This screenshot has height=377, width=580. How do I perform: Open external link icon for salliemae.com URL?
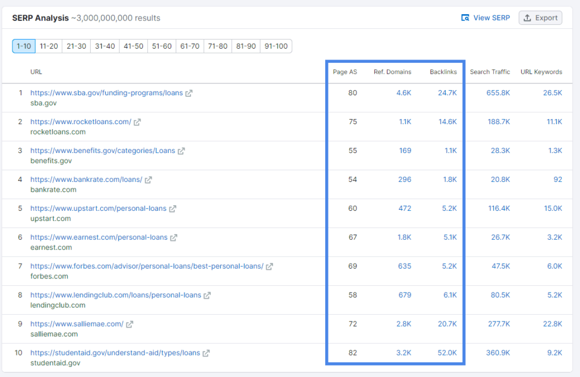click(x=130, y=324)
